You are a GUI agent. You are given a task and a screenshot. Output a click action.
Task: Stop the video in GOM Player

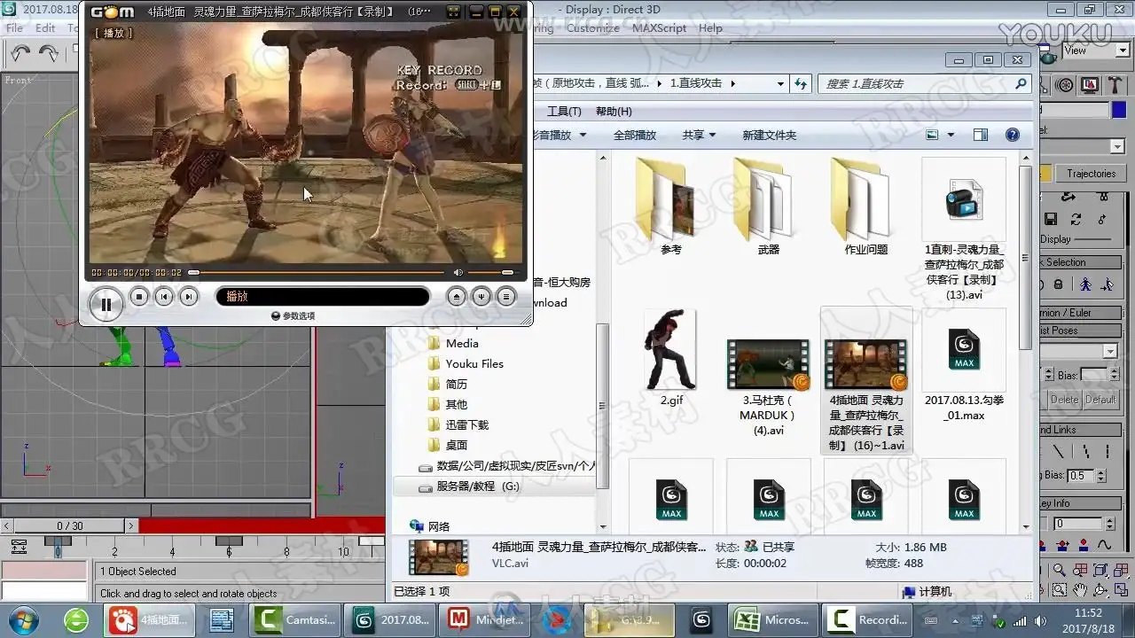138,297
